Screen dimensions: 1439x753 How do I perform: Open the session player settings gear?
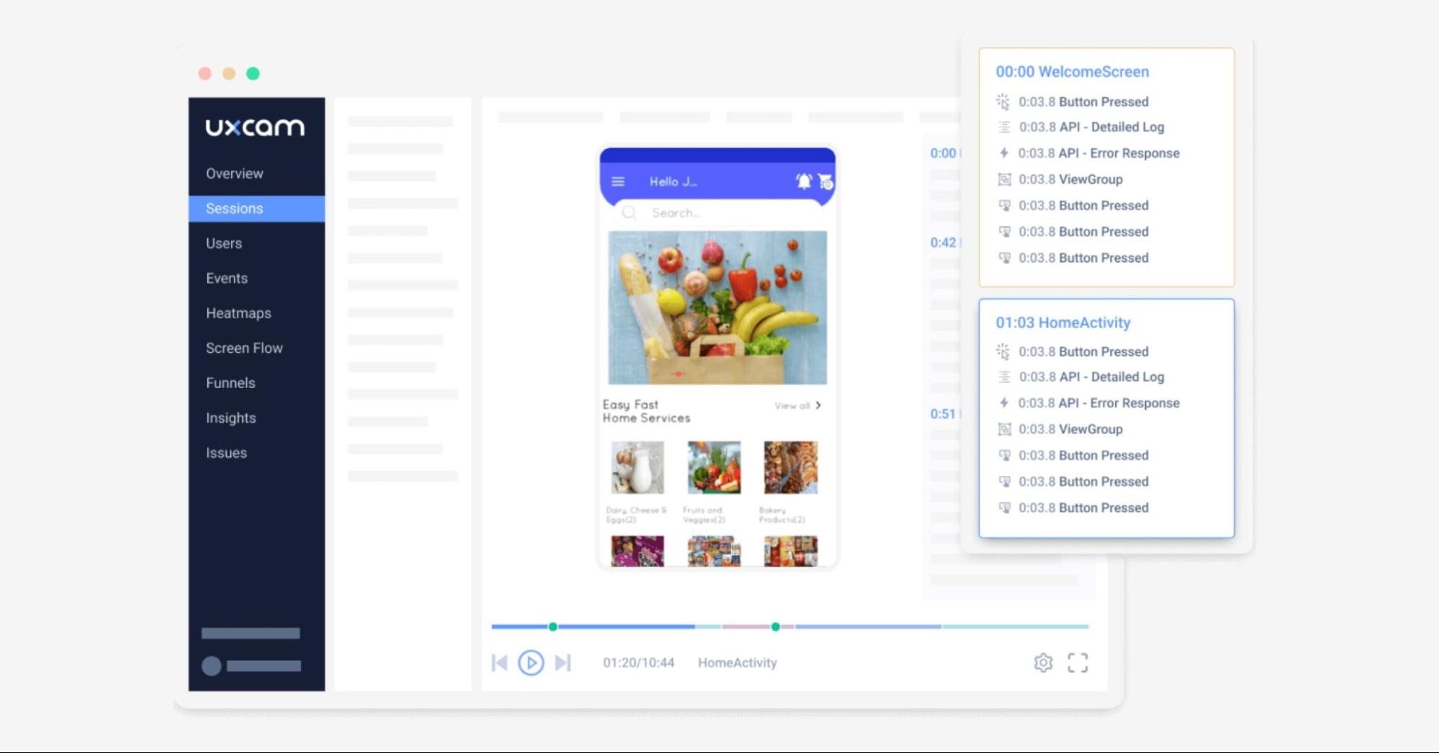(1042, 662)
